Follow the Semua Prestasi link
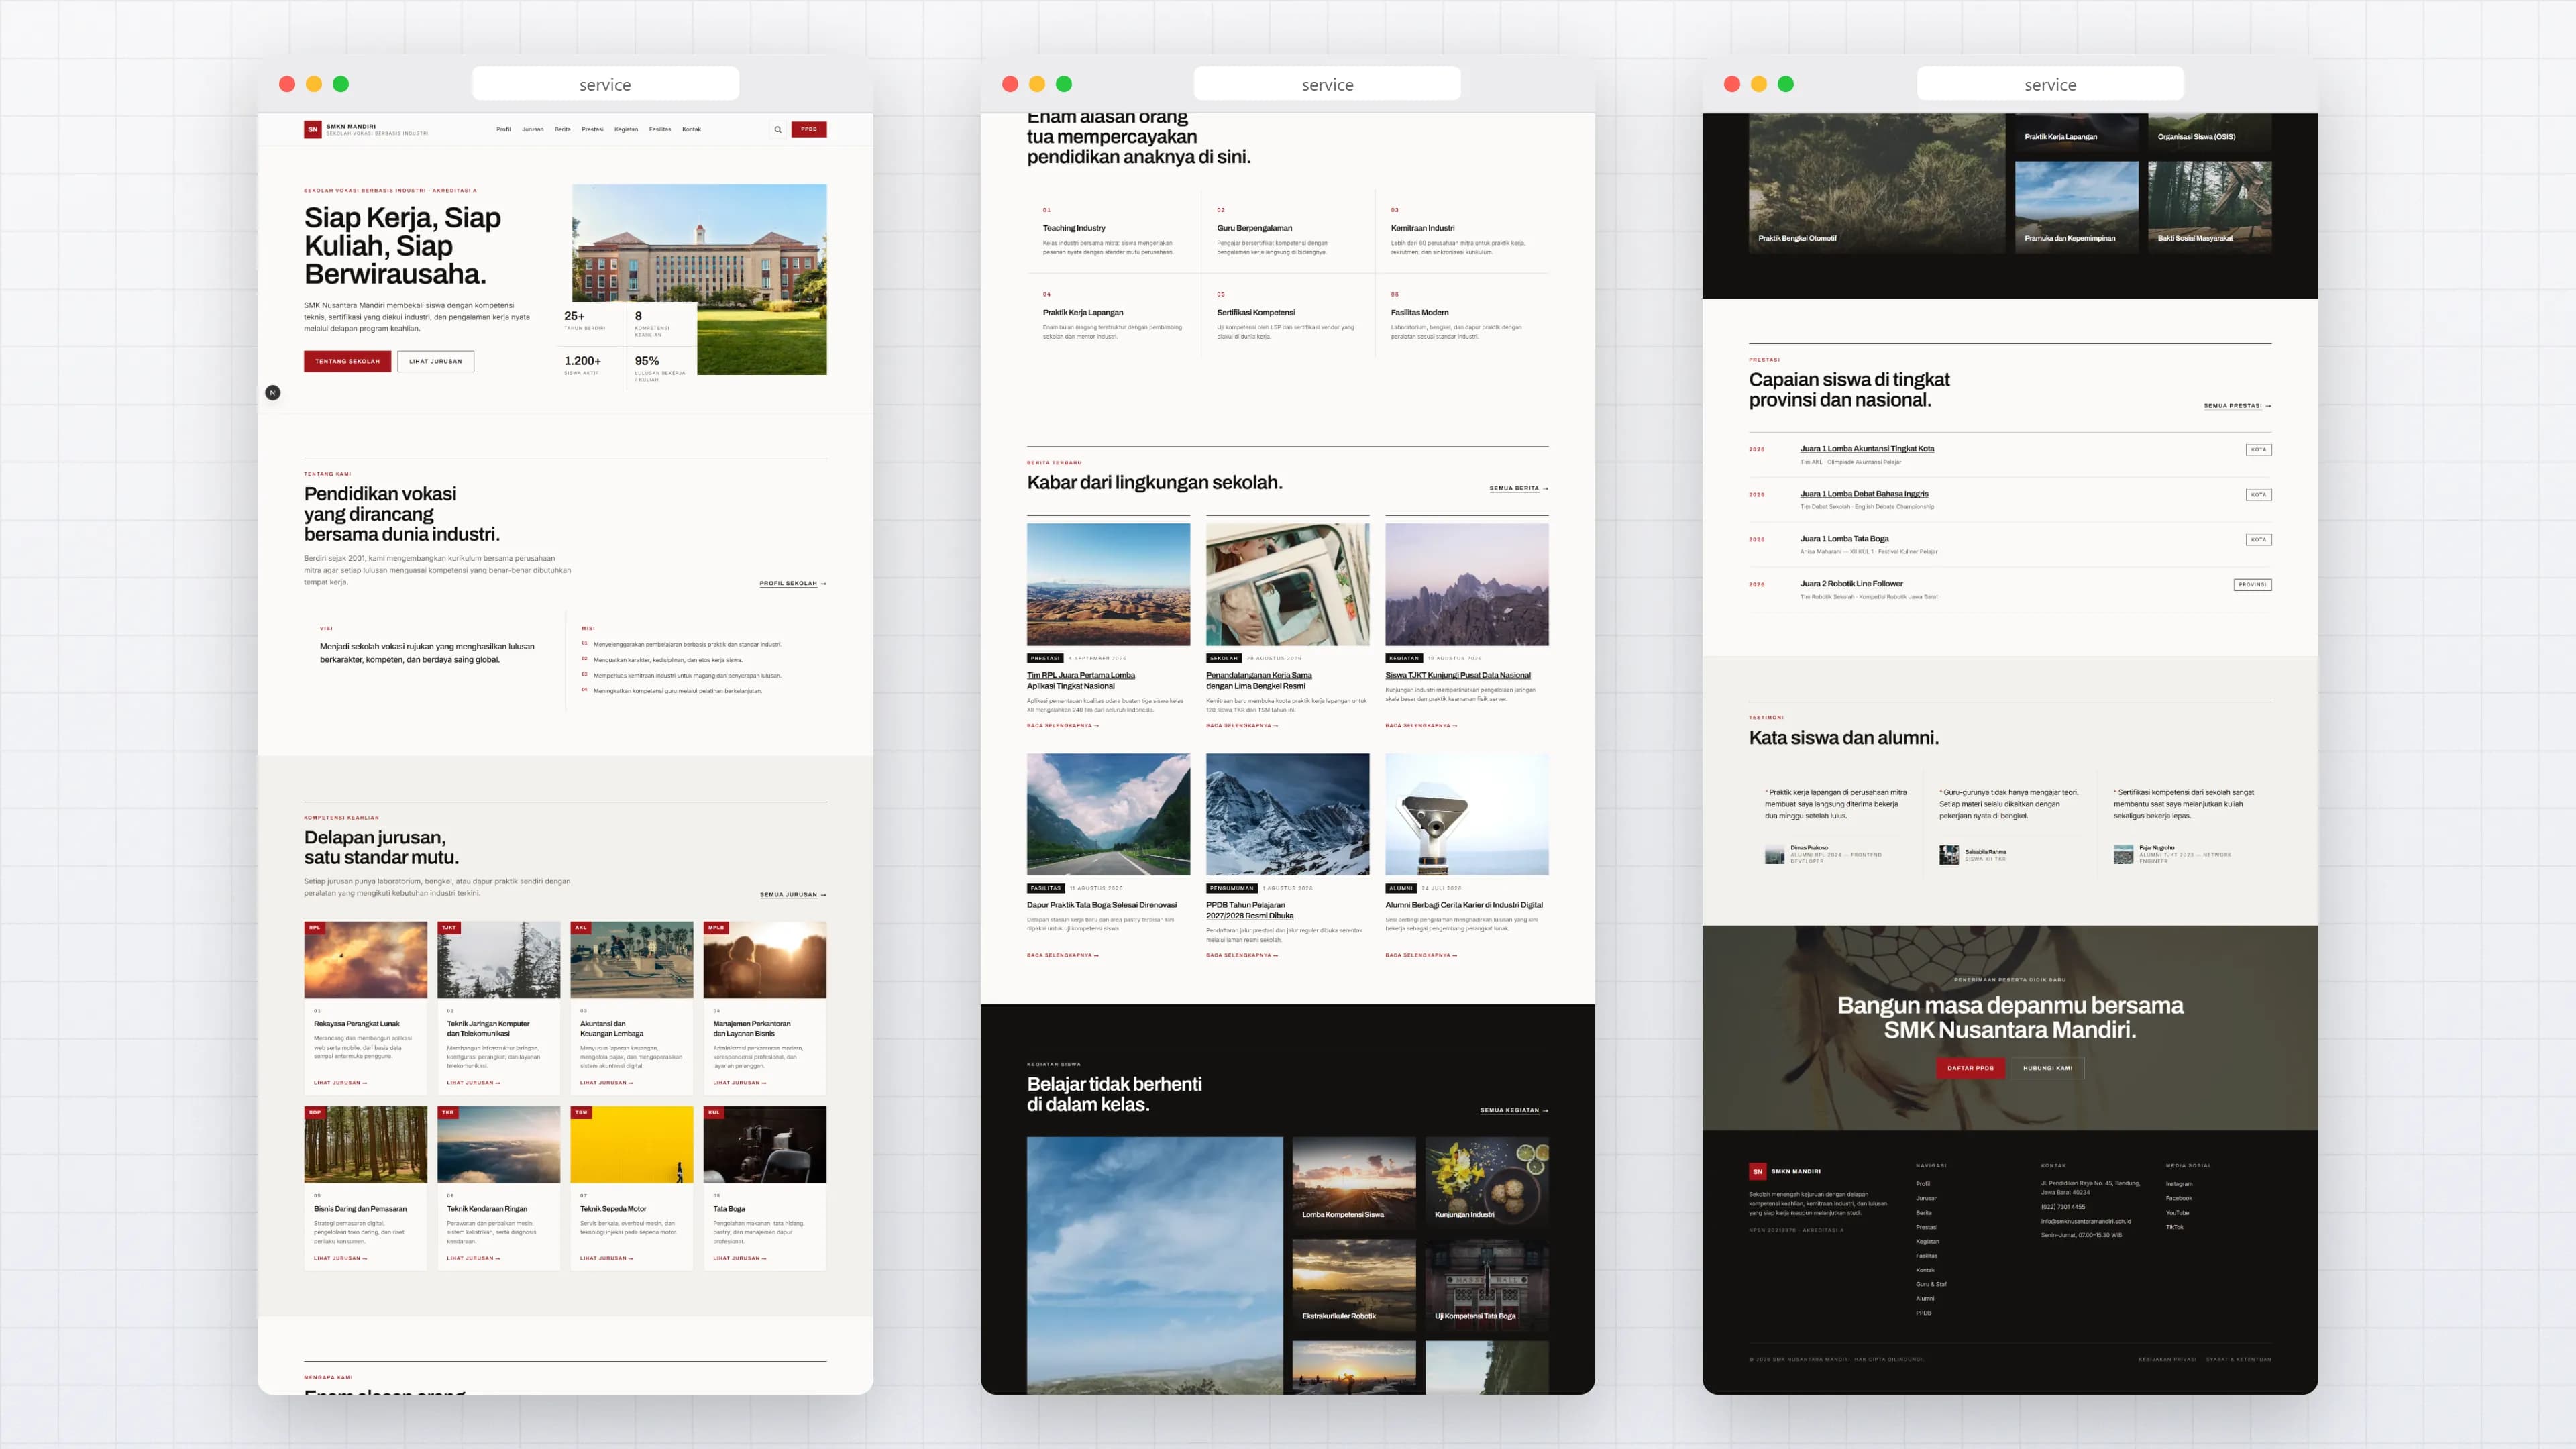 point(2237,406)
